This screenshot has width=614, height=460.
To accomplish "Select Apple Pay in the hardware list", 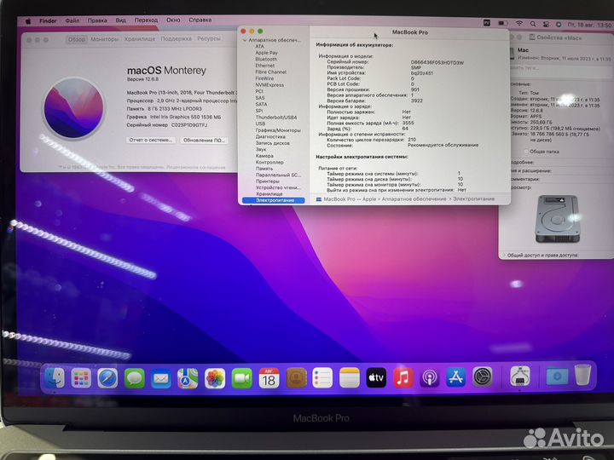I will 266,53.
